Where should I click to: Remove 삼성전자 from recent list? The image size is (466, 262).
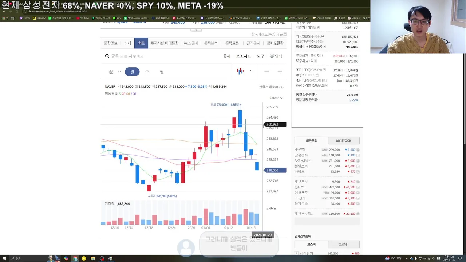(358, 155)
